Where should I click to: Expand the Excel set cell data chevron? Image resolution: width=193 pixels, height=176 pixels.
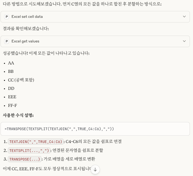tap(184, 16)
